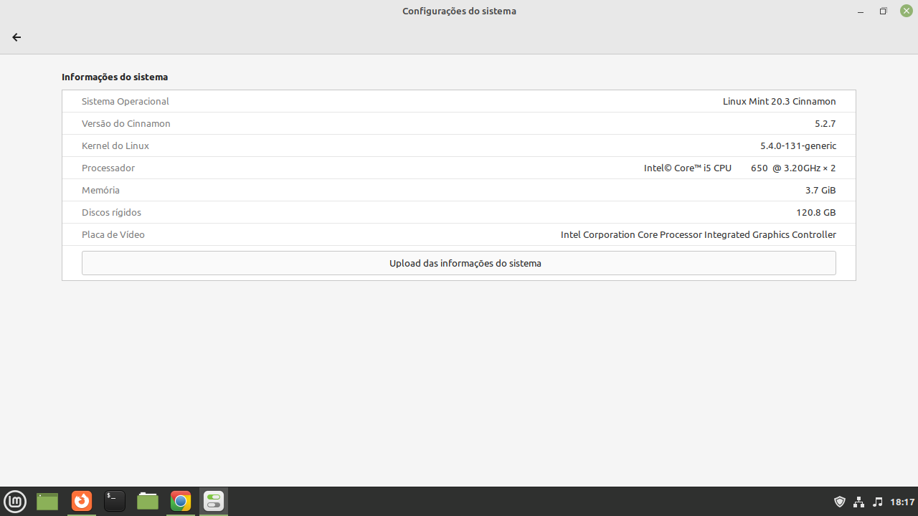This screenshot has height=516, width=918.
Task: Select the Cinnamon version value 5.2.7
Action: coord(825,123)
